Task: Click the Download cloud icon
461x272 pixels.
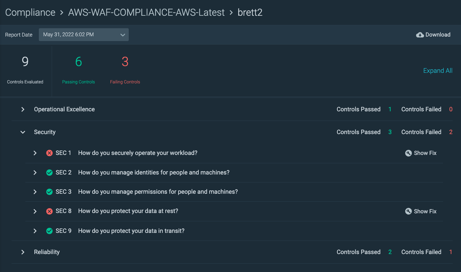Action: tap(421, 35)
